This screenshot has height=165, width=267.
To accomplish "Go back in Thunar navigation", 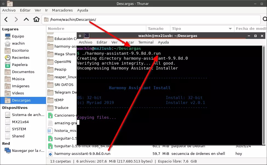I will 6,19.
